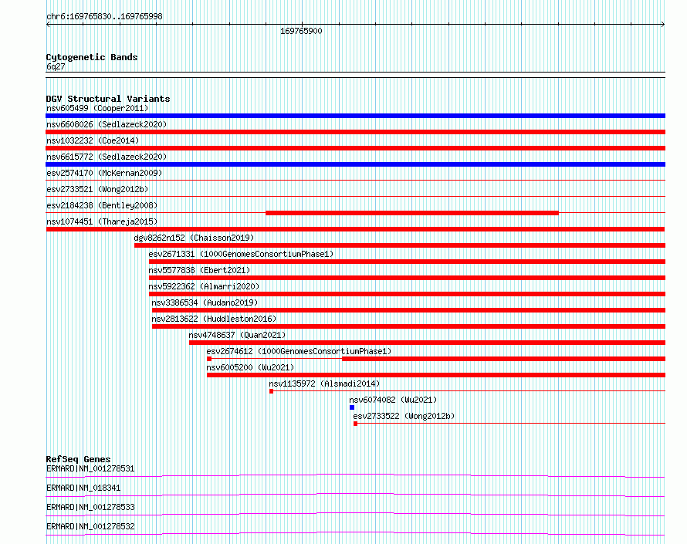The image size is (687, 544).
Task: Click the red start marker of nsv1135972
Action: click(271, 391)
